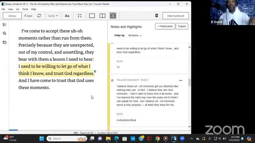Add a bookmark with the bookmark icon
The image size is (255, 143).
point(157,16)
